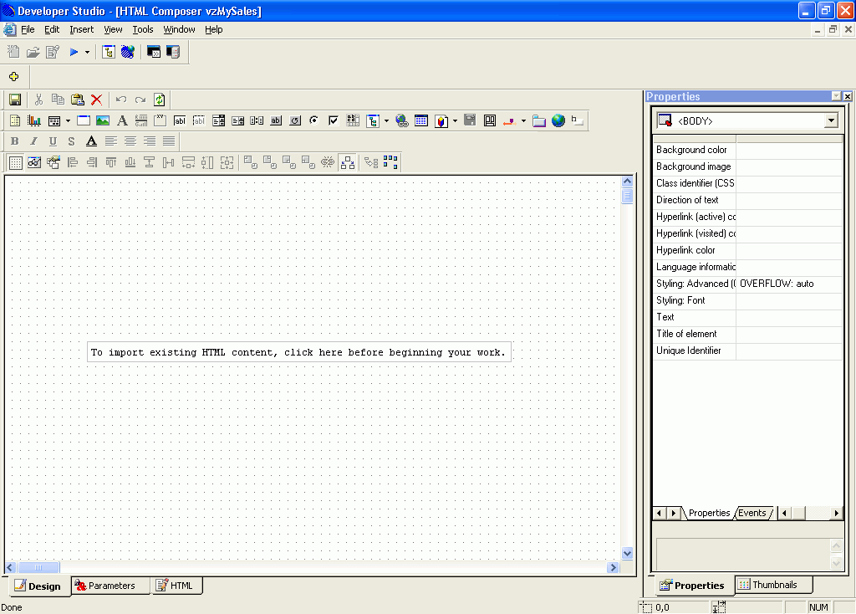
Task: Toggle the grid display button
Action: click(16, 162)
